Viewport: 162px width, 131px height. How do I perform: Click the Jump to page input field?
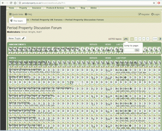129,50
